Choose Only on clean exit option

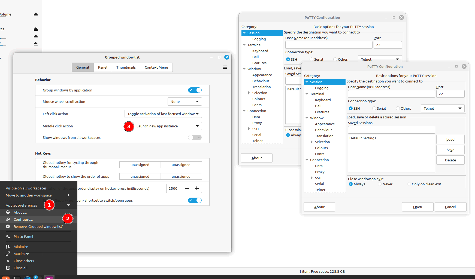[409, 184]
